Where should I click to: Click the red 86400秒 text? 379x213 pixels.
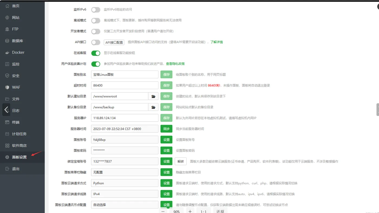coord(214,85)
